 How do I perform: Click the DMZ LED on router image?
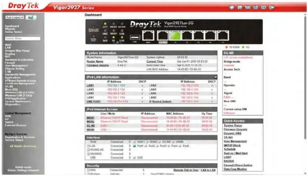pyautogui.click(x=105, y=31)
